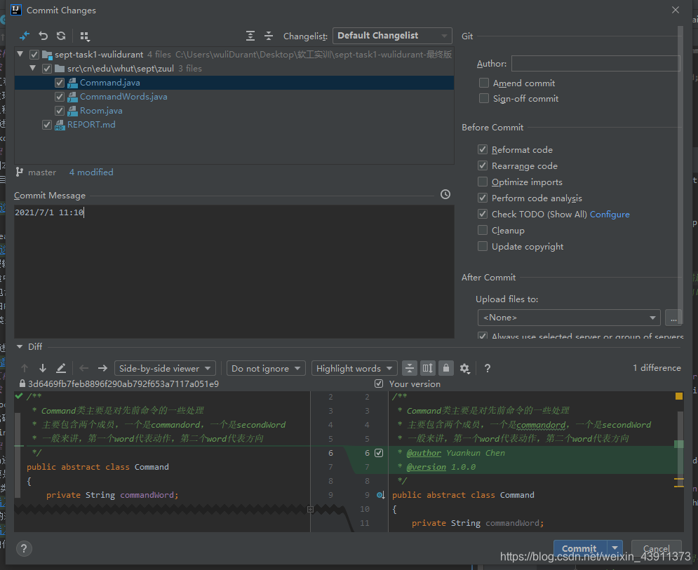Enable Optimize imports checkbox
The image size is (698, 570).
click(x=483, y=182)
